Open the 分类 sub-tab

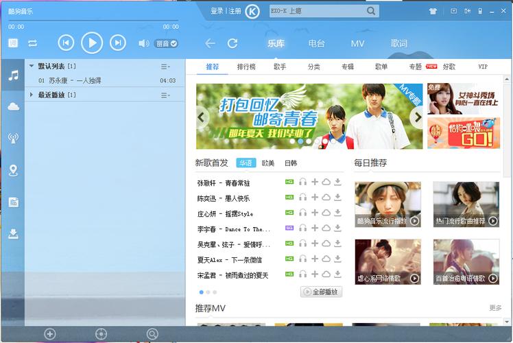click(x=313, y=67)
